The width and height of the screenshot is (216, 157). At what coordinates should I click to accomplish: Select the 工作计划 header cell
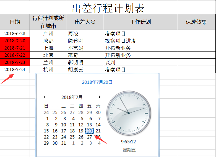(x=140, y=22)
